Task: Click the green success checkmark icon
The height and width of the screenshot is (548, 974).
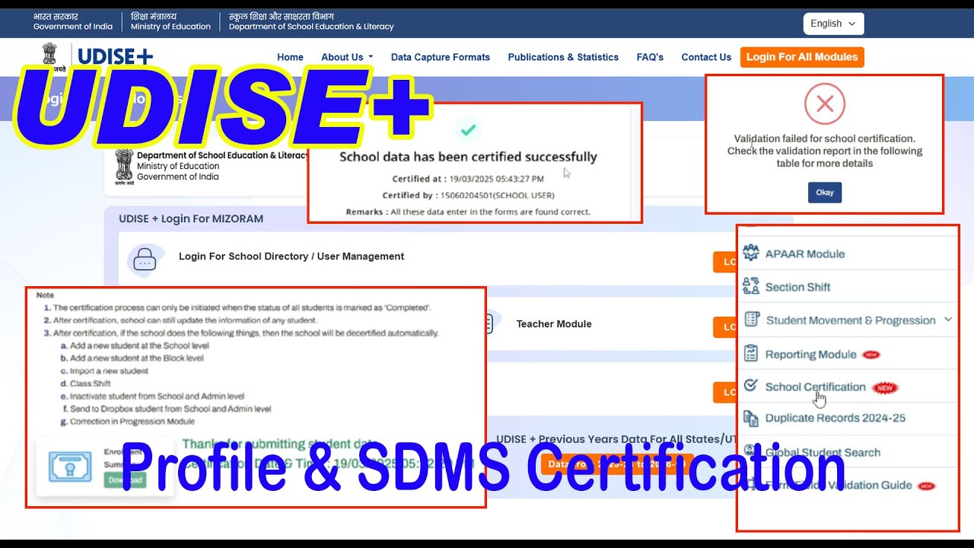Action: (468, 130)
